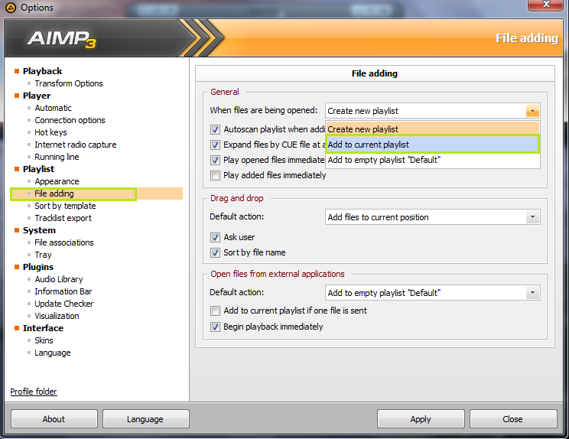Open File associations settings

(64, 242)
